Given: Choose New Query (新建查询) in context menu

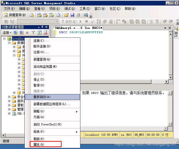Looking at the screenshot, I should click(x=53, y=59).
